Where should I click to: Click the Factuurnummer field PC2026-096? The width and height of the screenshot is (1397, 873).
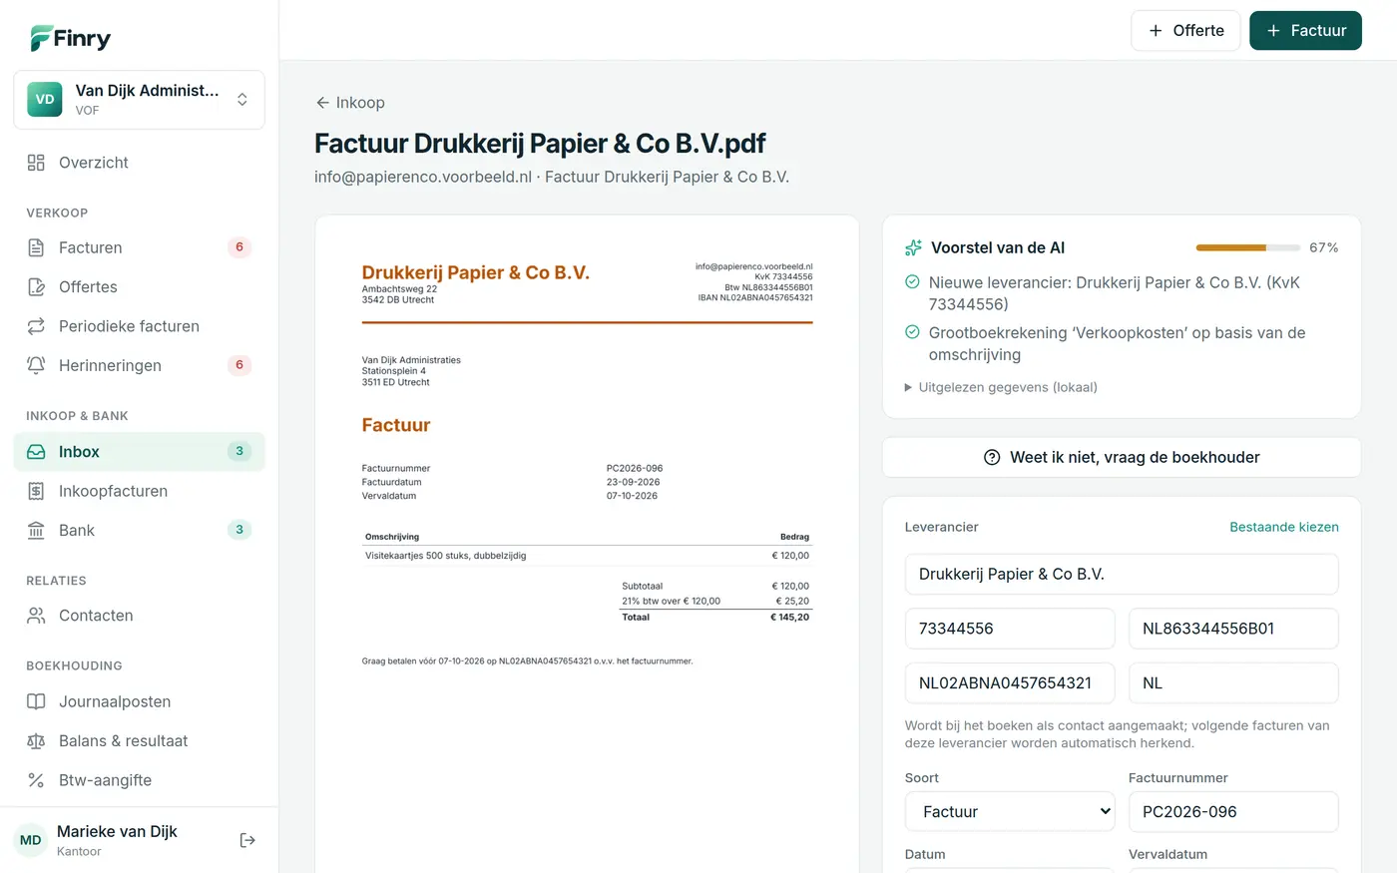[x=1233, y=812]
